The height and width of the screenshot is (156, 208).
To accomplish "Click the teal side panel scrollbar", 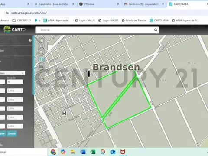I will tap(33, 65).
